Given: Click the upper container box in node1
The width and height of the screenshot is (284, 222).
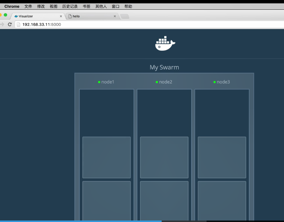Looking at the screenshot, I should 107,157.
